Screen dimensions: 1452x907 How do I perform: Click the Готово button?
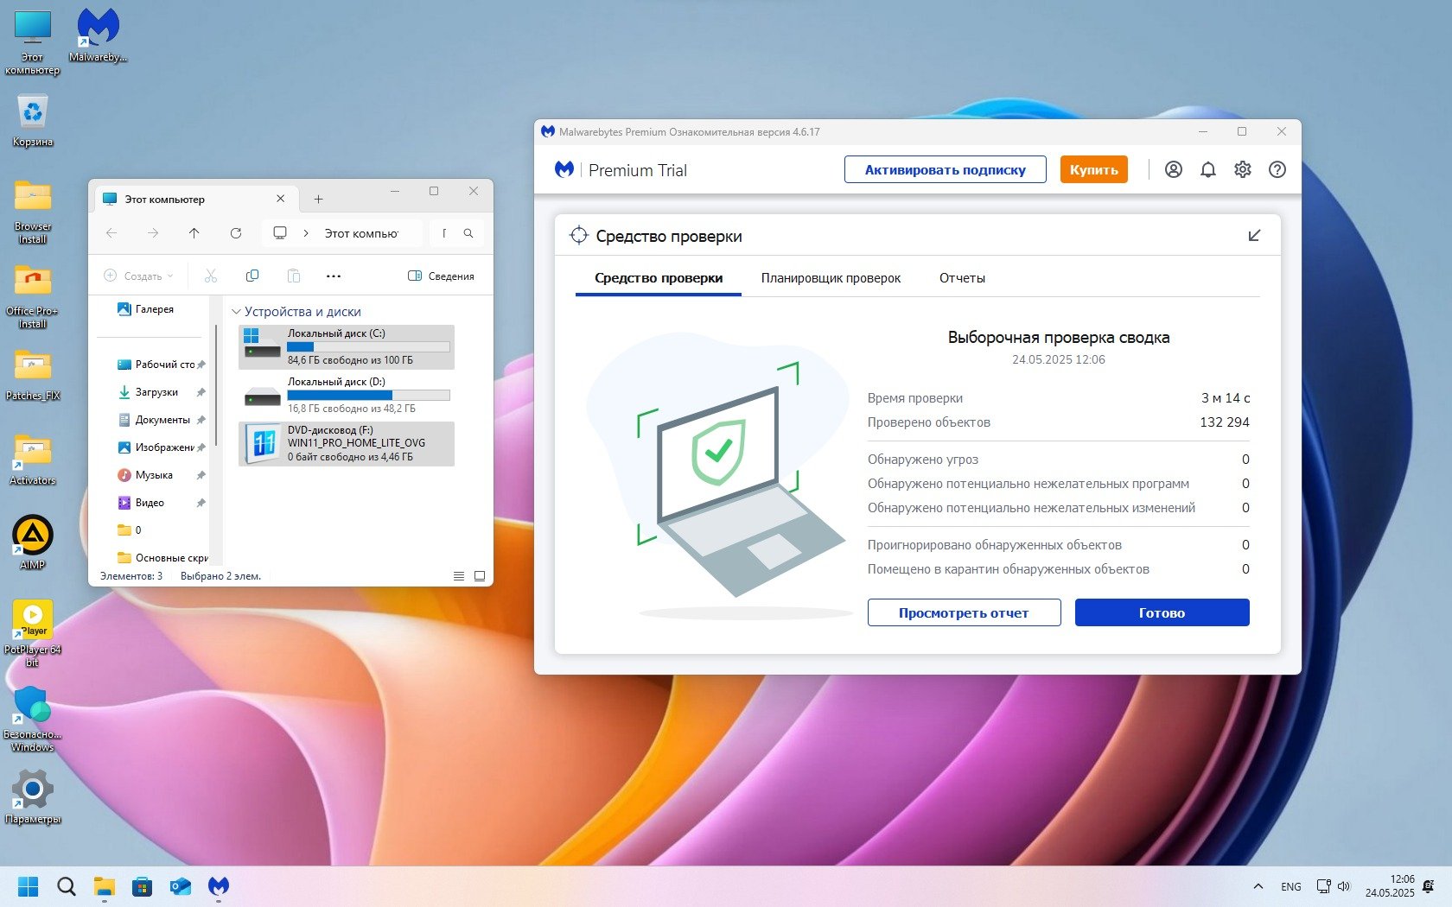pyautogui.click(x=1162, y=612)
